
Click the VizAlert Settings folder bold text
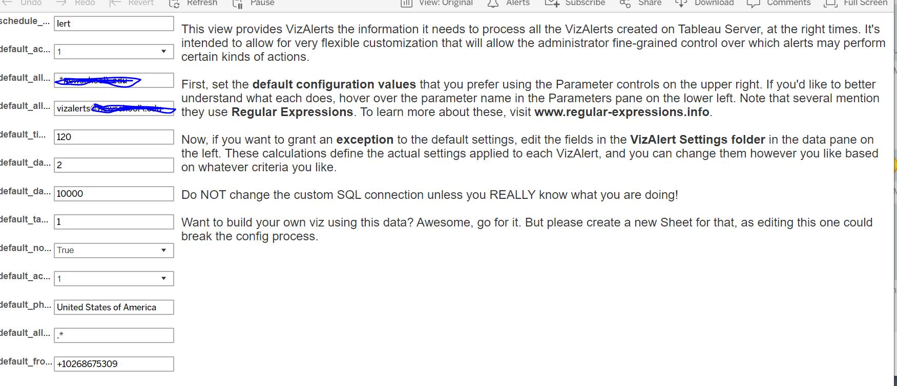tap(697, 139)
